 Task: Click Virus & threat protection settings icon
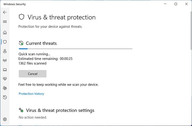[21, 110]
